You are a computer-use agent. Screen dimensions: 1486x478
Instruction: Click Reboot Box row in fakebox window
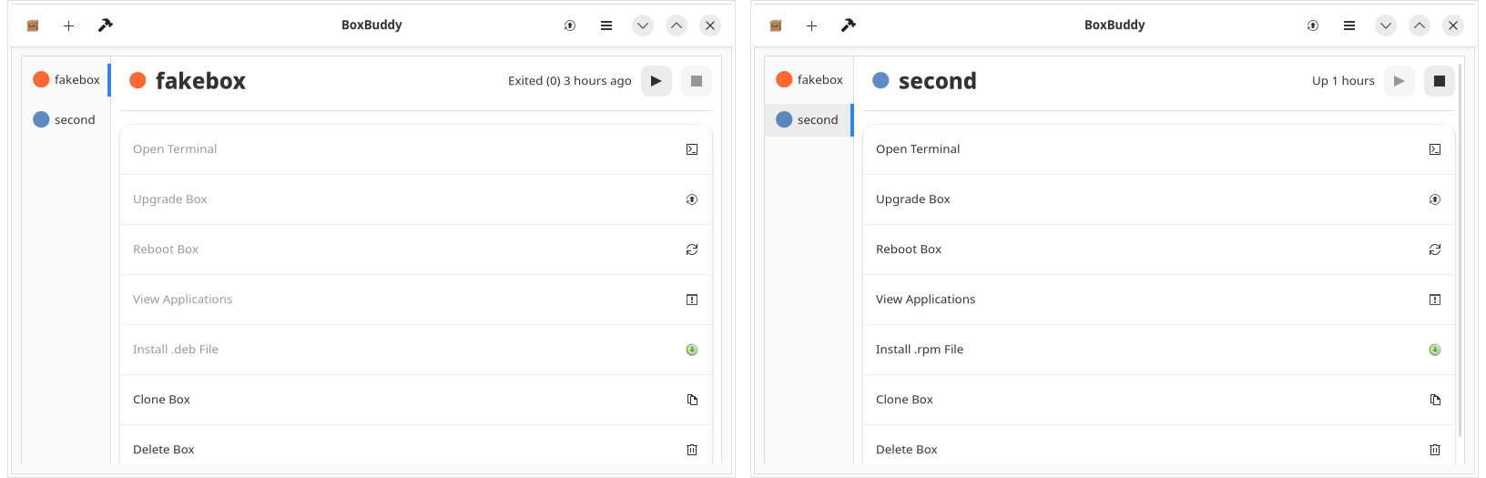tap(416, 249)
